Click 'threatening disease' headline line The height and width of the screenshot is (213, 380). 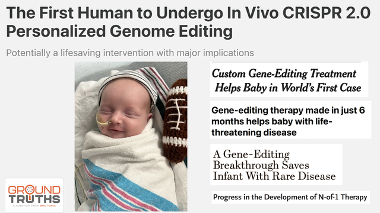tap(254, 133)
